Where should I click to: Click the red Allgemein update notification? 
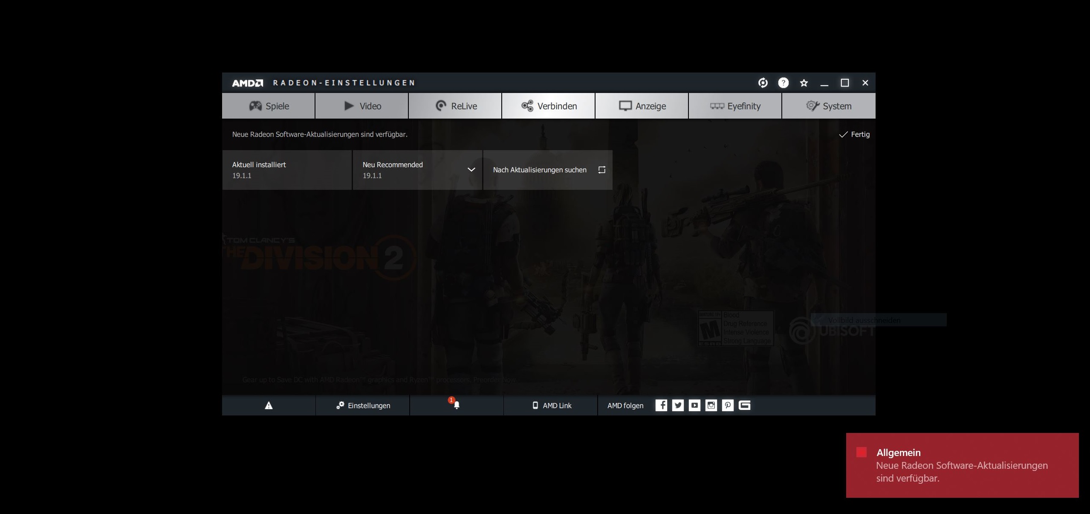(962, 465)
